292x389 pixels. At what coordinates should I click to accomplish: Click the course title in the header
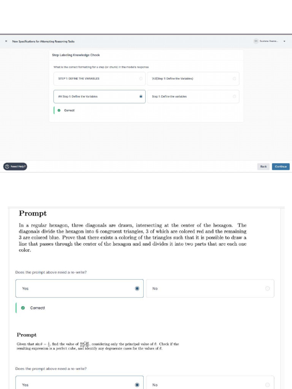[43, 41]
